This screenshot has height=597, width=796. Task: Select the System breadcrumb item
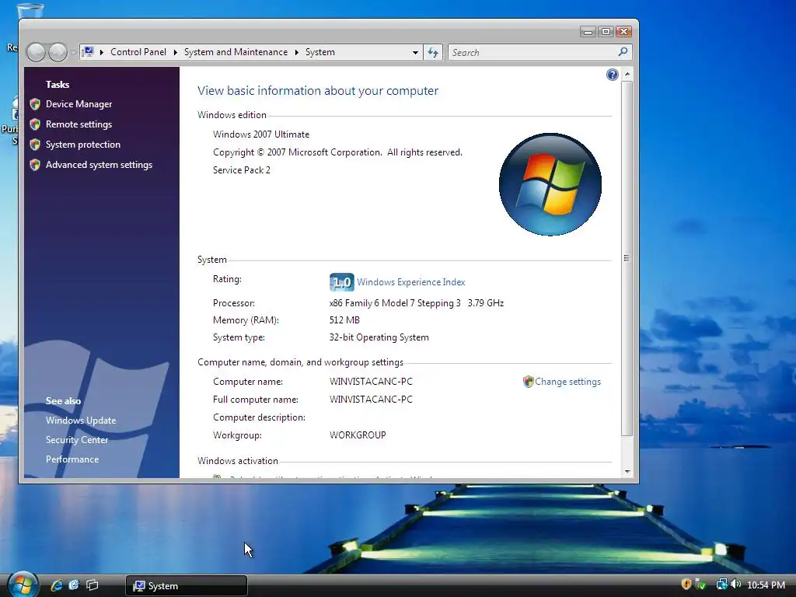coord(319,52)
